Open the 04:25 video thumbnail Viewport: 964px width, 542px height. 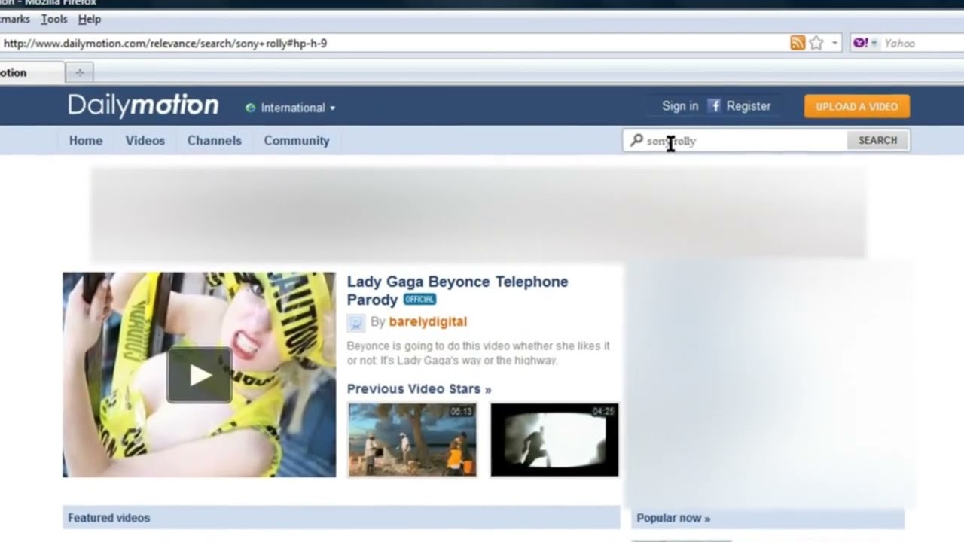click(x=554, y=440)
